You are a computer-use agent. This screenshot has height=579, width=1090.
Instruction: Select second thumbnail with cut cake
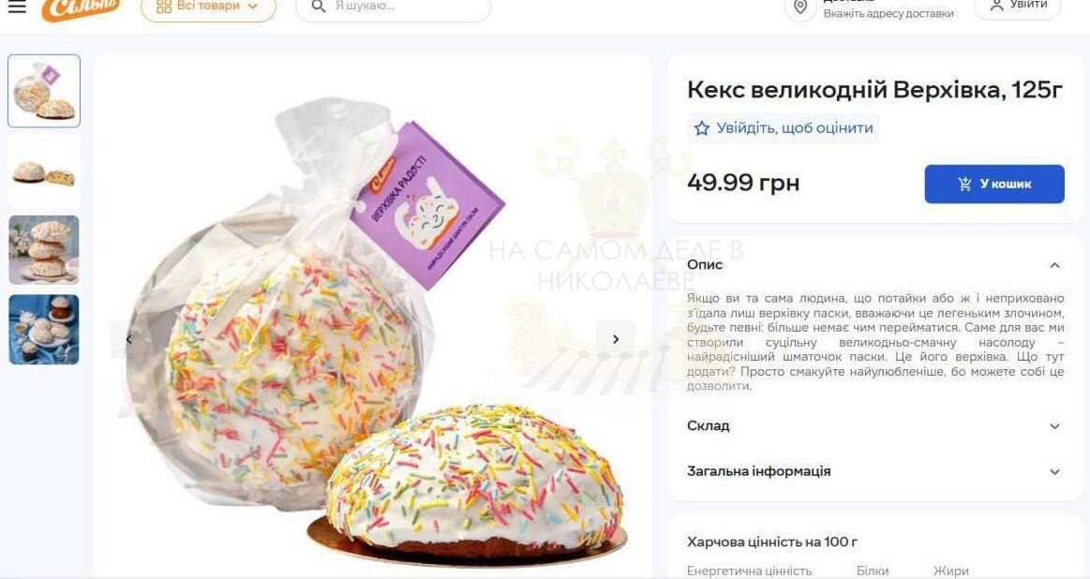(44, 171)
